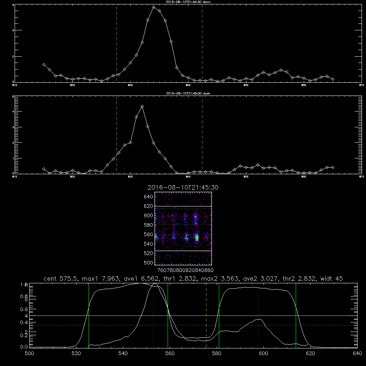Screen dimensions: 366x366
Task: Click x-axis label 540 of bottom plot
Action: [123, 354]
